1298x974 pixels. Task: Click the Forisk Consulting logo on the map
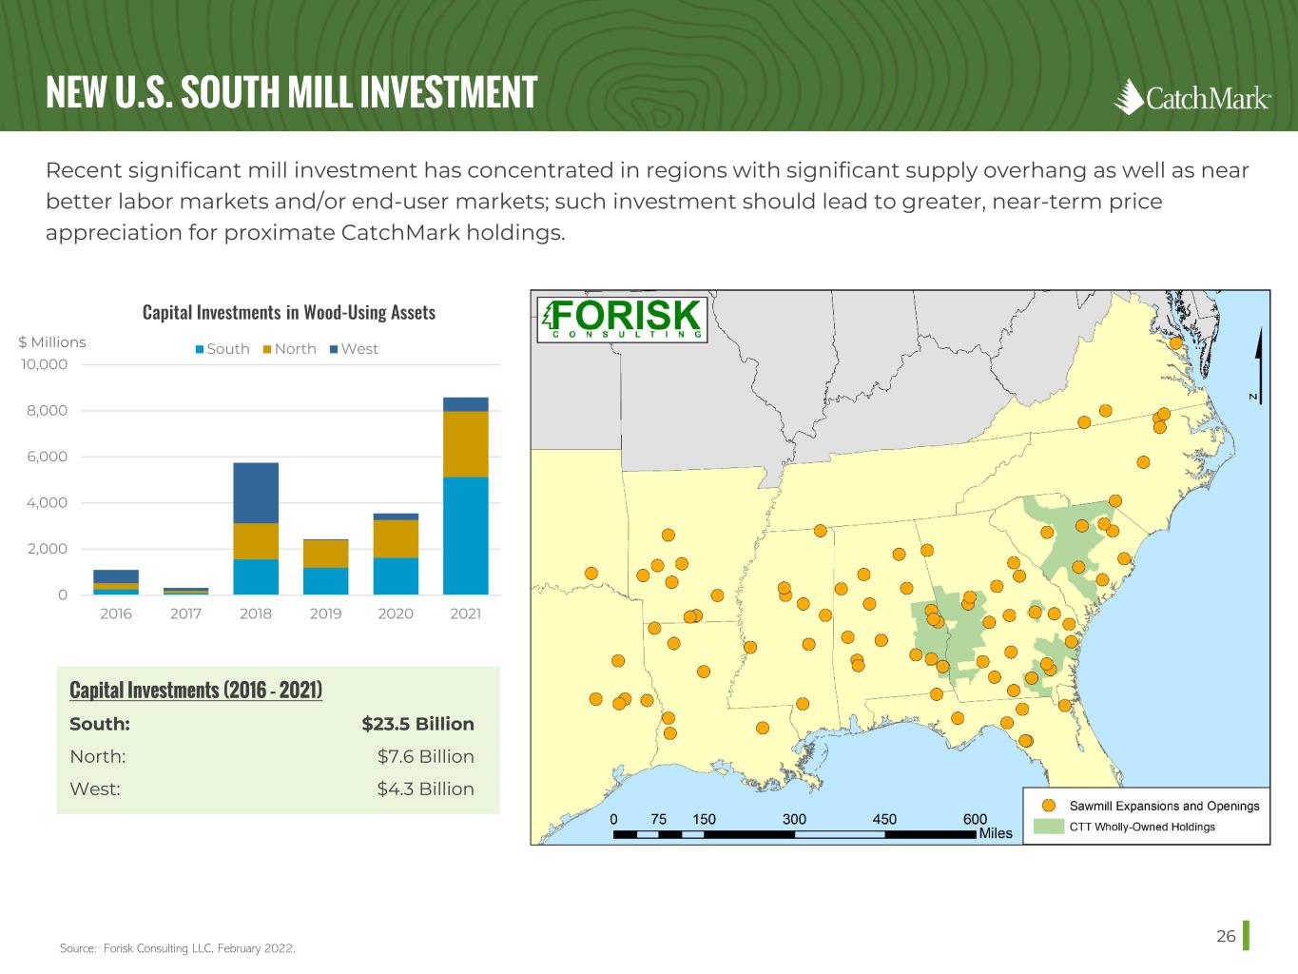[x=622, y=319]
